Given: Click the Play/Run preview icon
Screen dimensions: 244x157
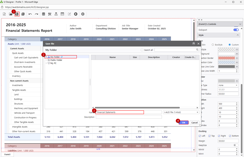Looking at the screenshot, I should click(x=76, y=14).
